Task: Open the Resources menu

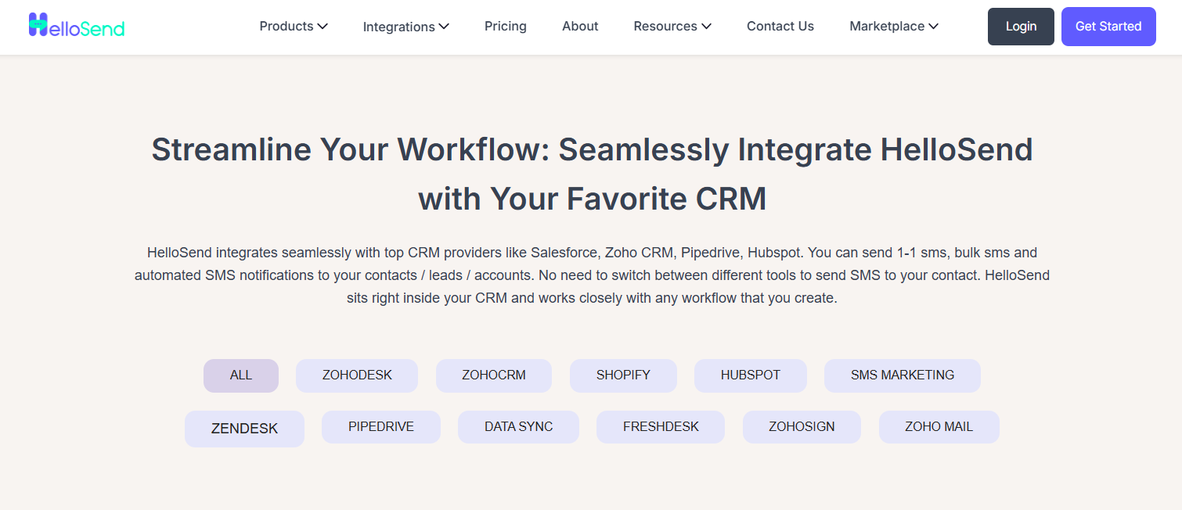Action: coord(672,27)
